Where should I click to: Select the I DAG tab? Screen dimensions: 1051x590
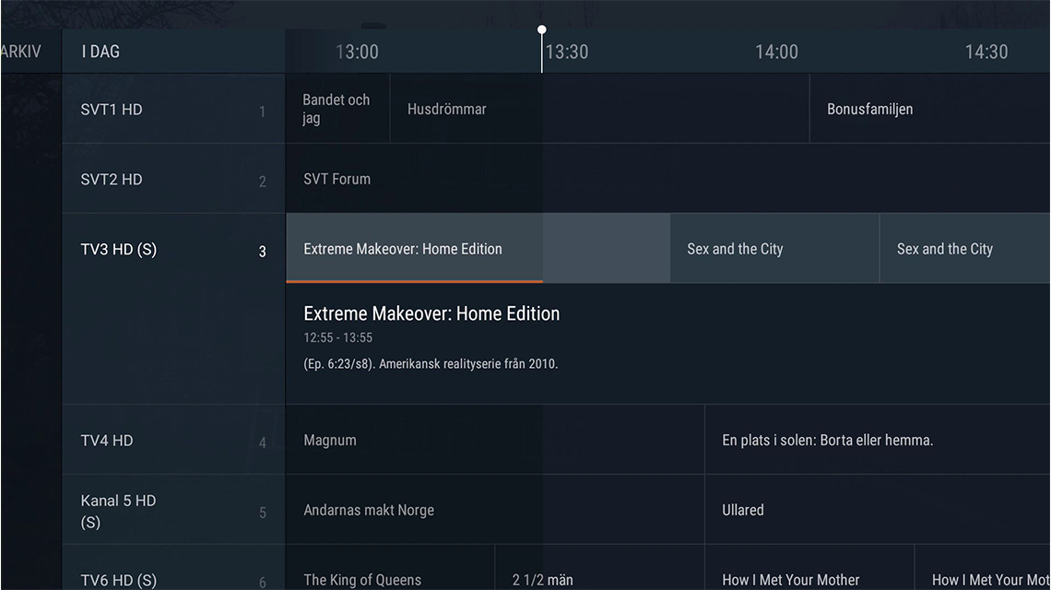(101, 52)
